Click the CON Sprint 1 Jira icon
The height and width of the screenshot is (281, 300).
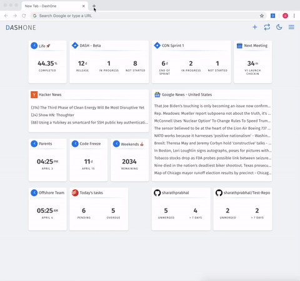(157, 46)
